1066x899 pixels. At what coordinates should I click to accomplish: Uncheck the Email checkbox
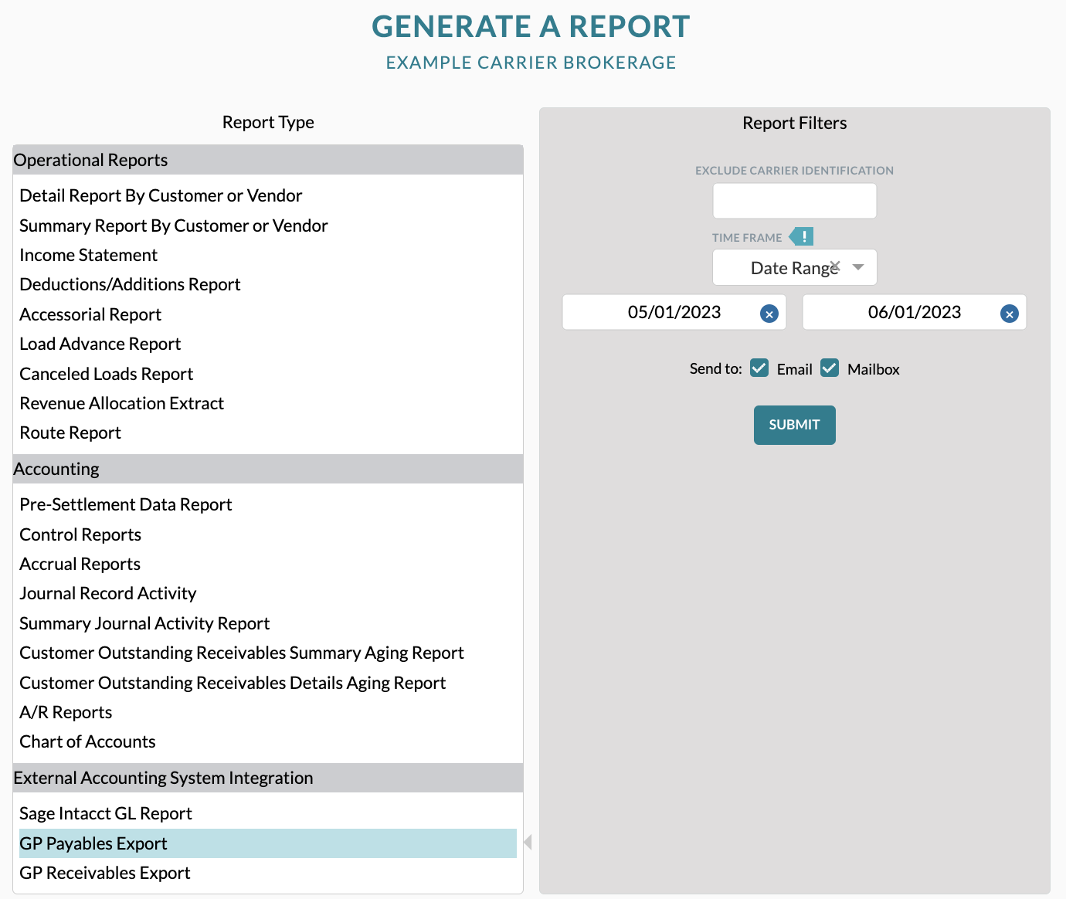point(759,368)
